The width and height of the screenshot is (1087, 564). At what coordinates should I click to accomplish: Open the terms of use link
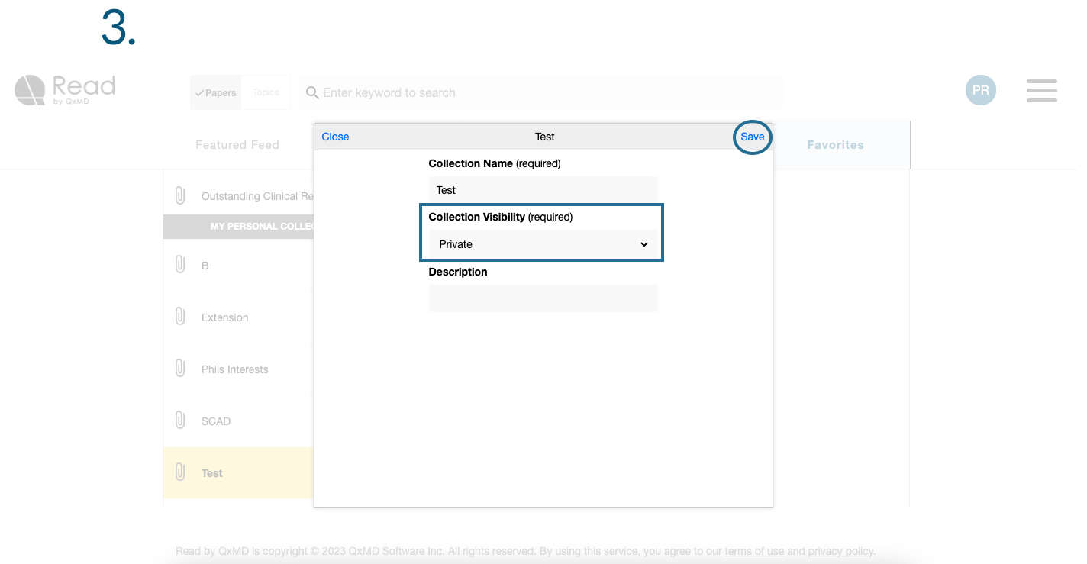click(754, 551)
